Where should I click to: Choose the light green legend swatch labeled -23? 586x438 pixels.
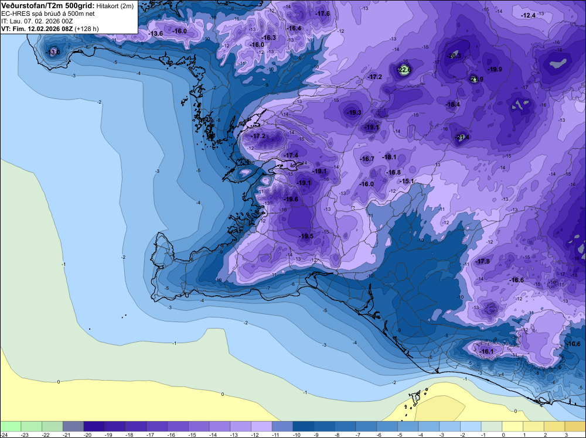tap(31, 426)
